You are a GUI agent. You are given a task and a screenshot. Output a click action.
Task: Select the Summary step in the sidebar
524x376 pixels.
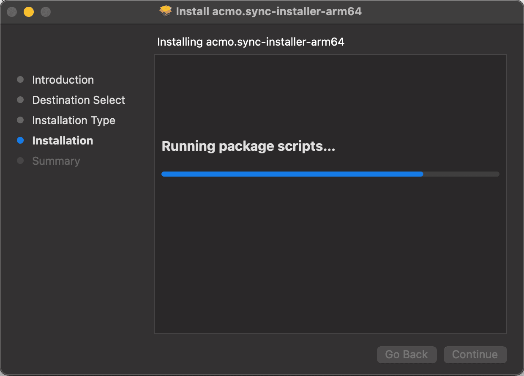(55, 161)
